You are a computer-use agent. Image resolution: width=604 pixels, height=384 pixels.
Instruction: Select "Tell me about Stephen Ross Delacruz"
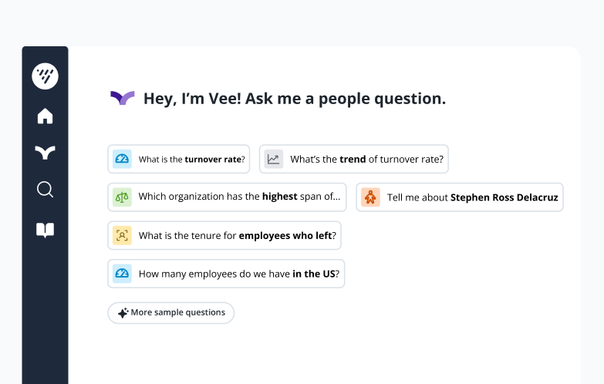(x=472, y=197)
